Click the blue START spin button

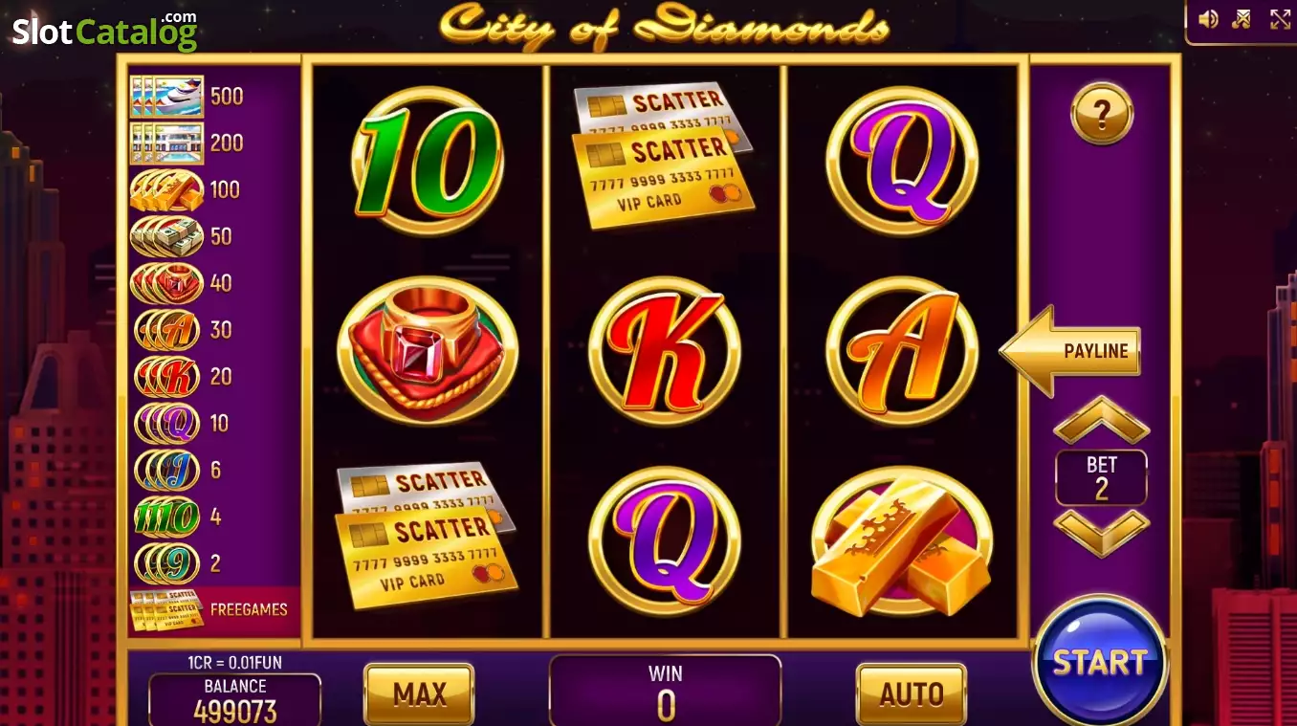(x=1101, y=662)
